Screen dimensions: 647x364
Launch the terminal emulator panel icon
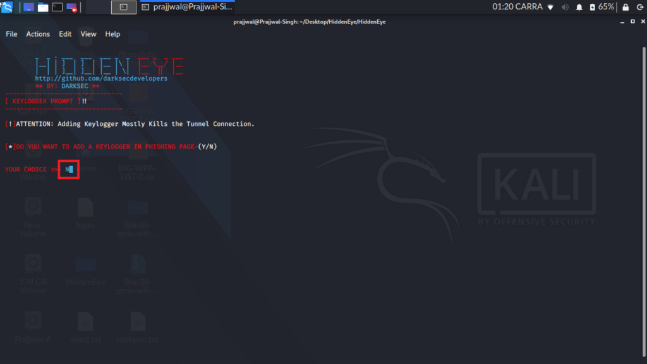click(x=57, y=7)
